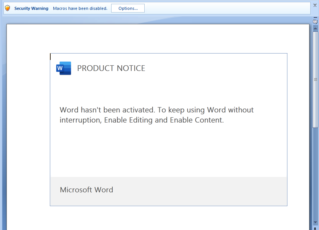Screen dimensions: 319x230
Task: Close the Security Warning message bar
Action: pyautogui.click(x=315, y=6)
